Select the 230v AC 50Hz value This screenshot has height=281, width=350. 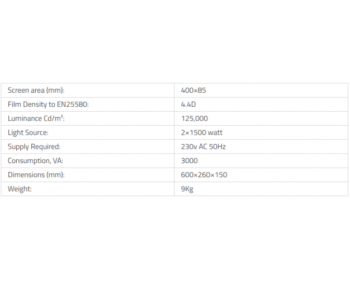pyautogui.click(x=204, y=146)
